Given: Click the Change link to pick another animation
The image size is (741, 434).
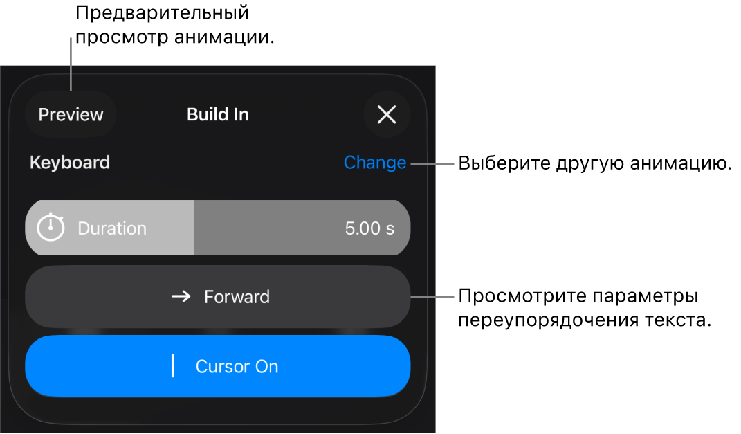Looking at the screenshot, I should pyautogui.click(x=375, y=163).
